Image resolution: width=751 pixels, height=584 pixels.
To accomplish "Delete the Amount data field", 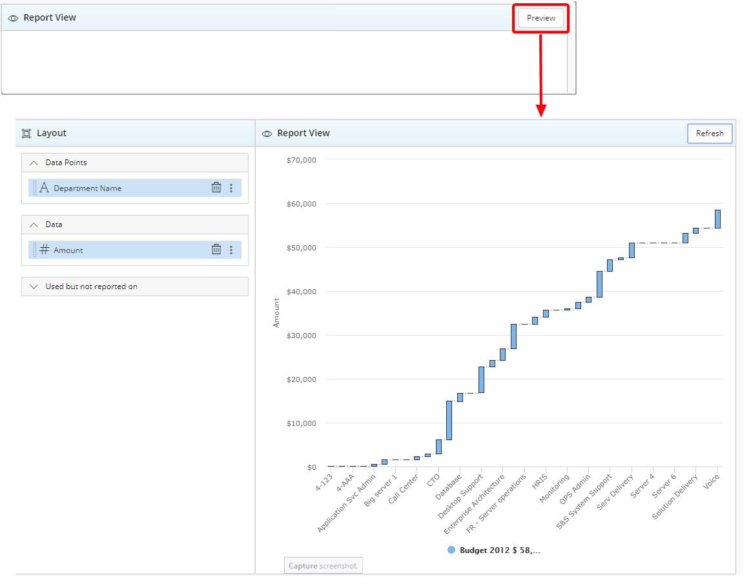I will pyautogui.click(x=216, y=249).
